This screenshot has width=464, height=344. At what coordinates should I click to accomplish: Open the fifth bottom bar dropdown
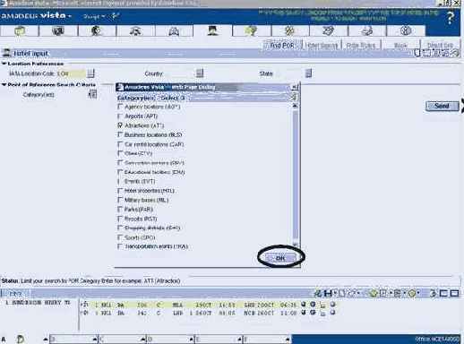tap(239, 340)
